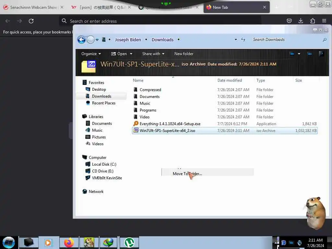Select Local Disk (C:)
332x249 pixels.
(x=104, y=164)
